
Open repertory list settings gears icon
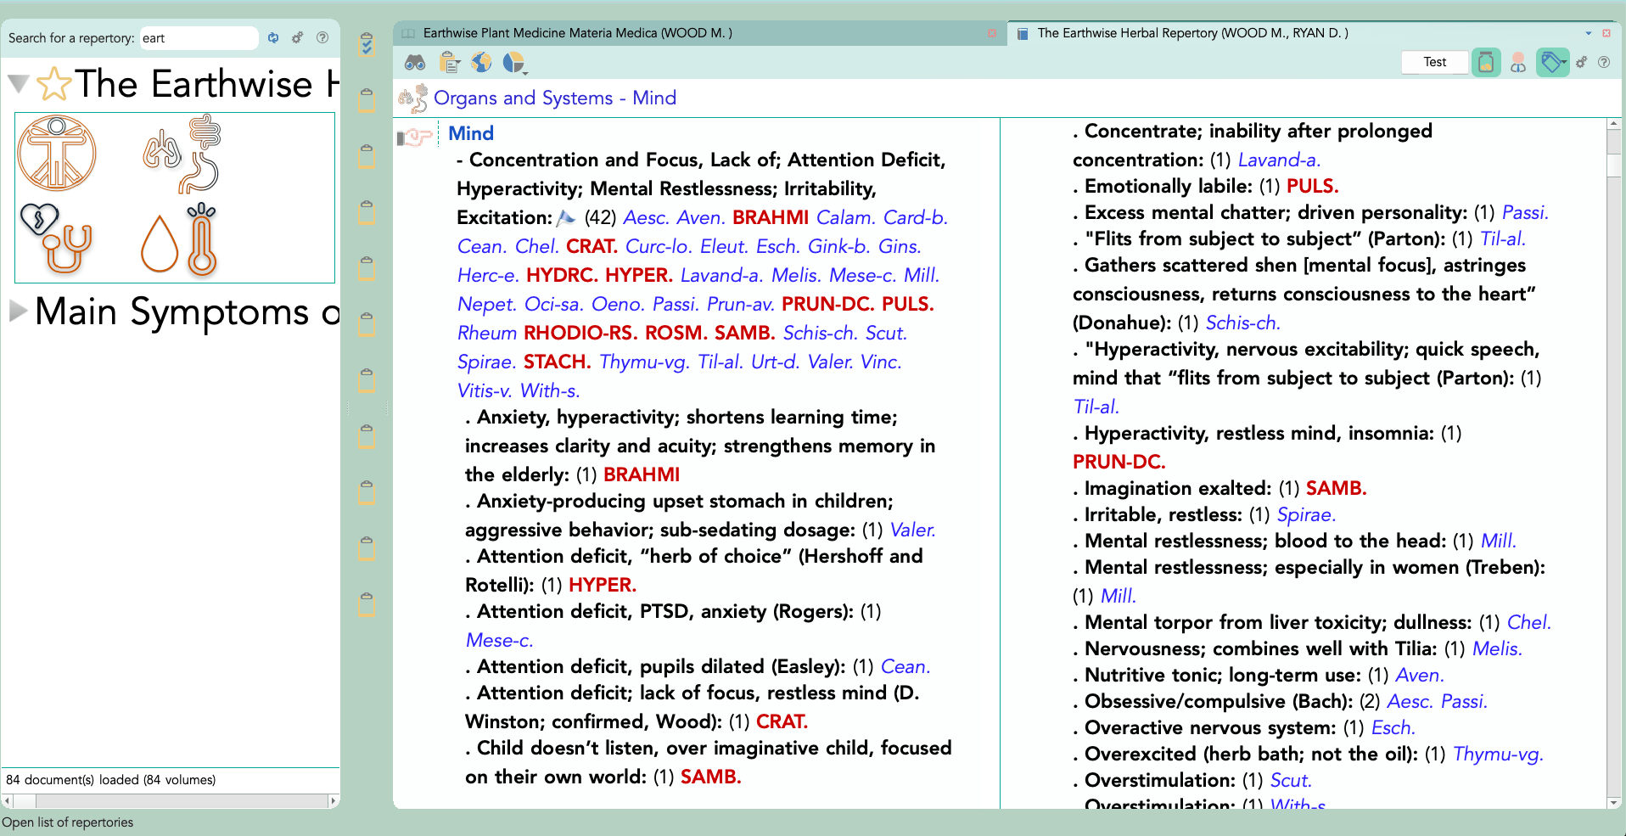[x=298, y=38]
